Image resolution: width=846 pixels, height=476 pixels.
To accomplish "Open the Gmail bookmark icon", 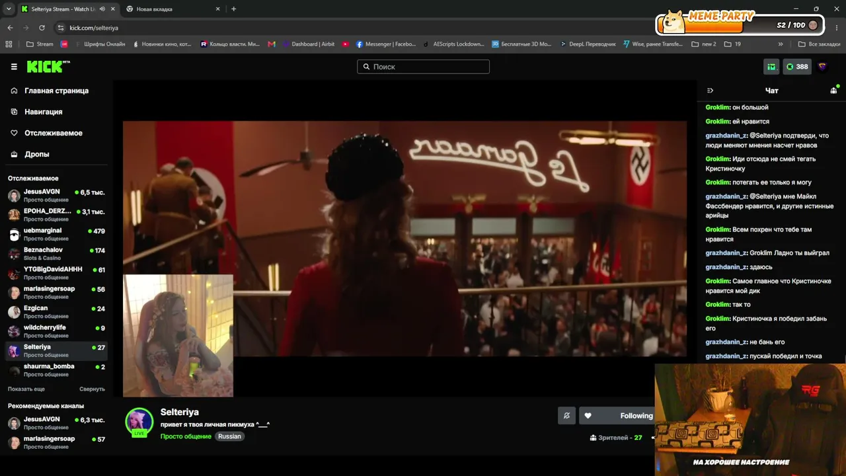I will 272,44.
